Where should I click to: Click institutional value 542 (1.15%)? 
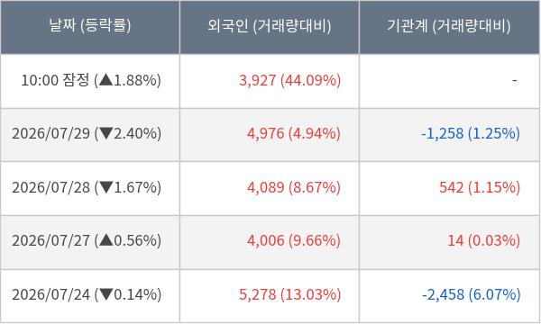480,188
